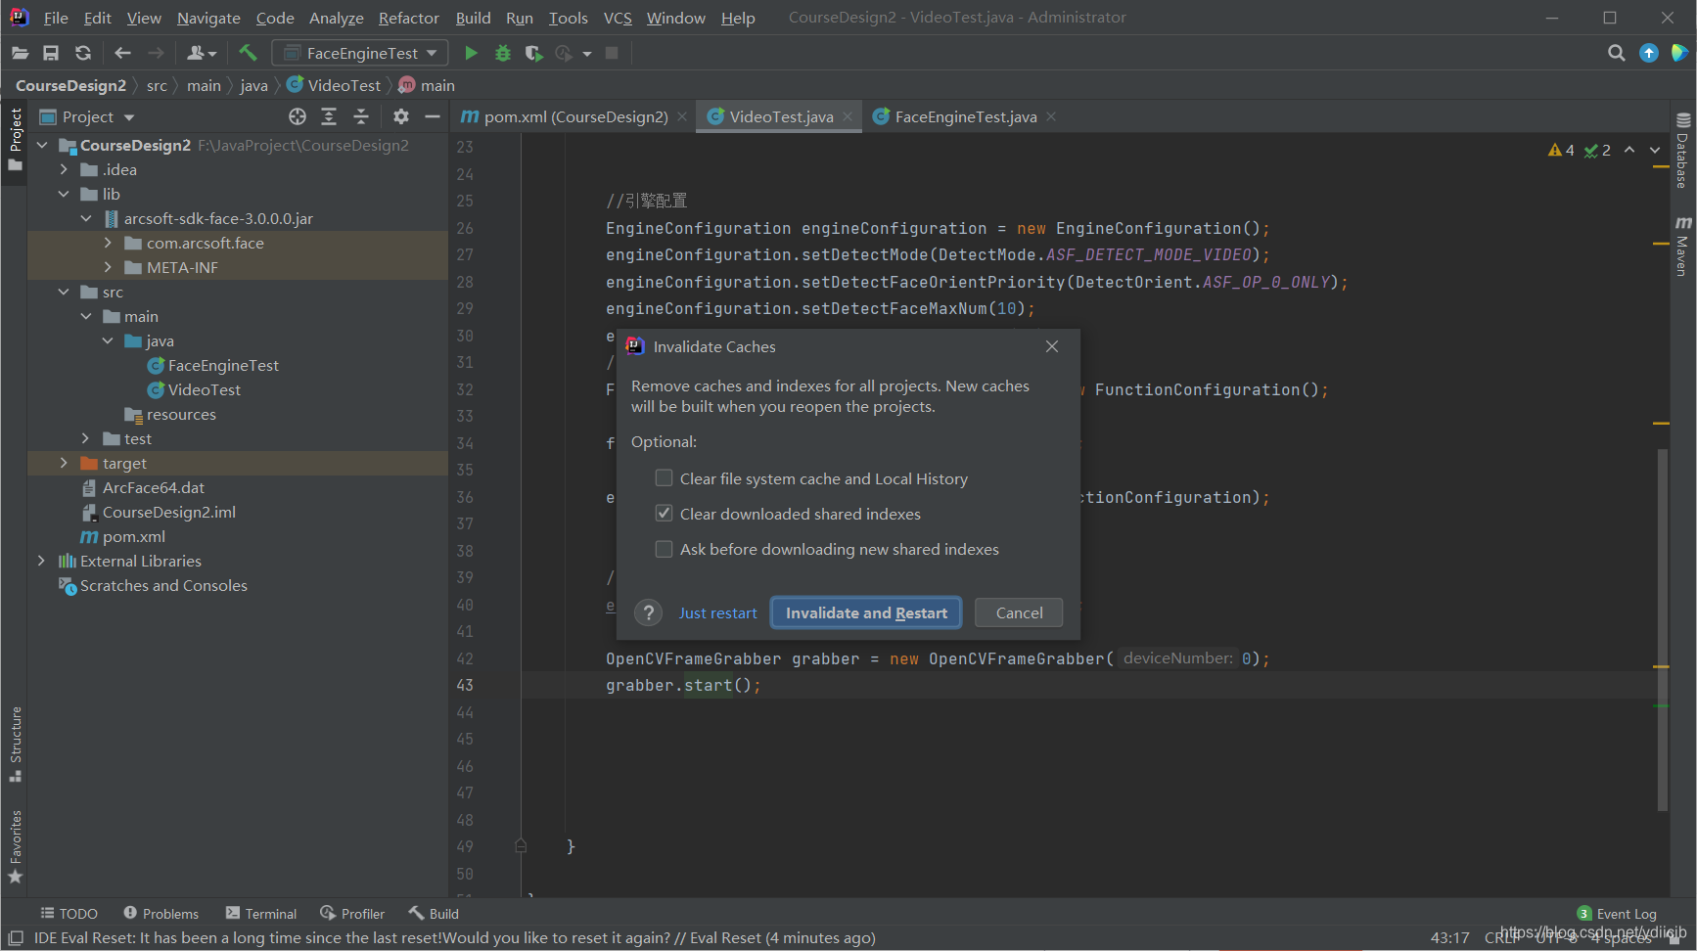Expand the .idea folder
Viewport: 1697px width, 951px height.
64,169
